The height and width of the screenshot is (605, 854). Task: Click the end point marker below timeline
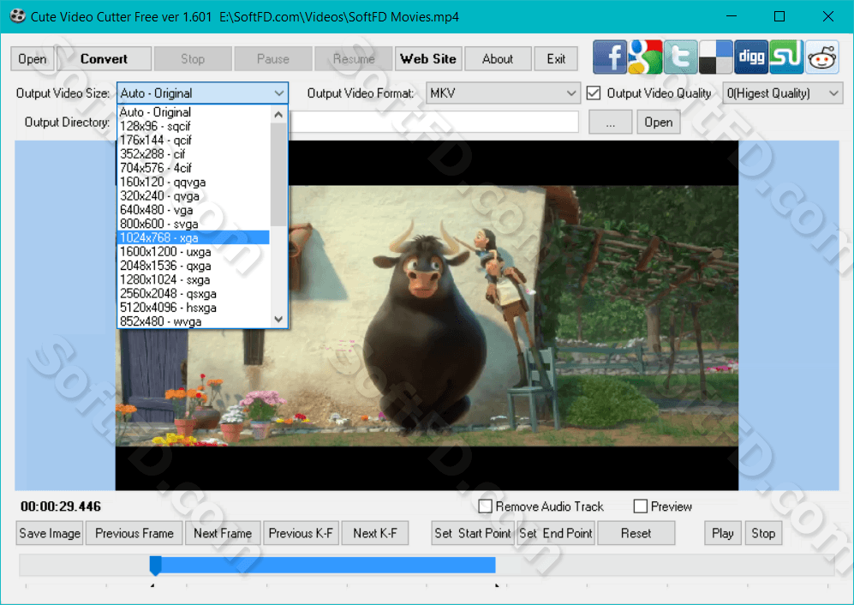click(497, 586)
